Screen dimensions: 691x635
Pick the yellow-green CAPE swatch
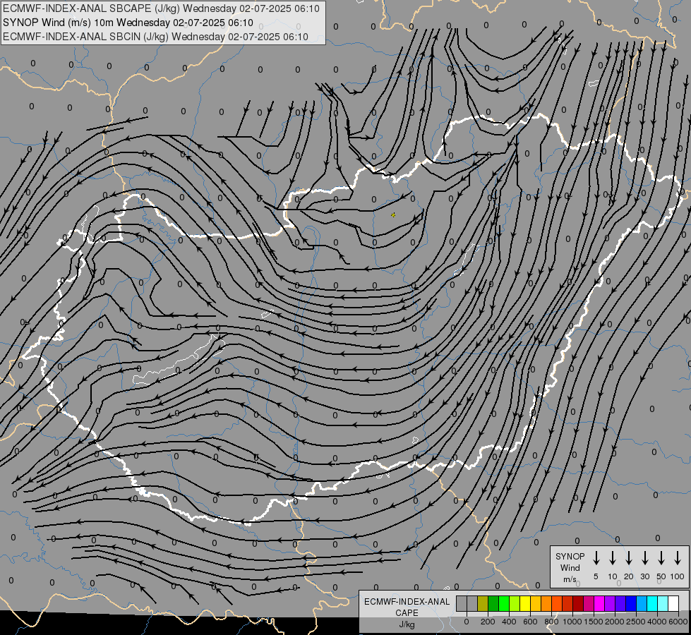pyautogui.click(x=515, y=603)
